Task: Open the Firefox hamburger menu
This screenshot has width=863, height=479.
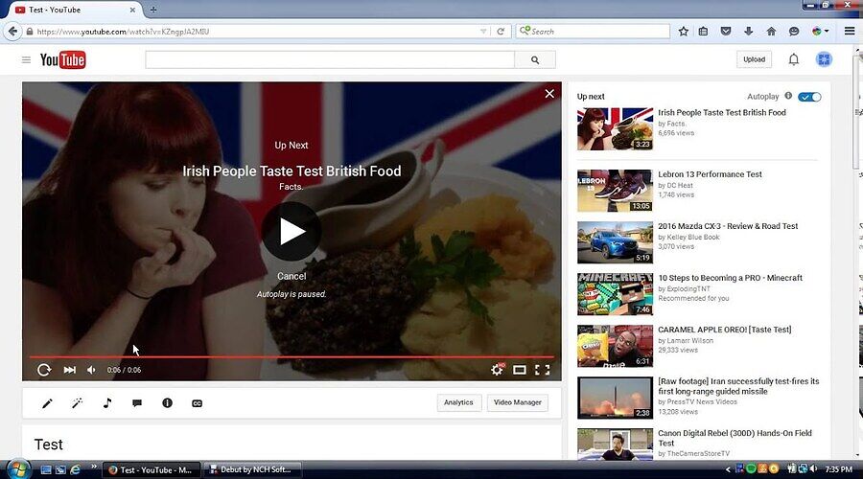Action: coord(849,32)
